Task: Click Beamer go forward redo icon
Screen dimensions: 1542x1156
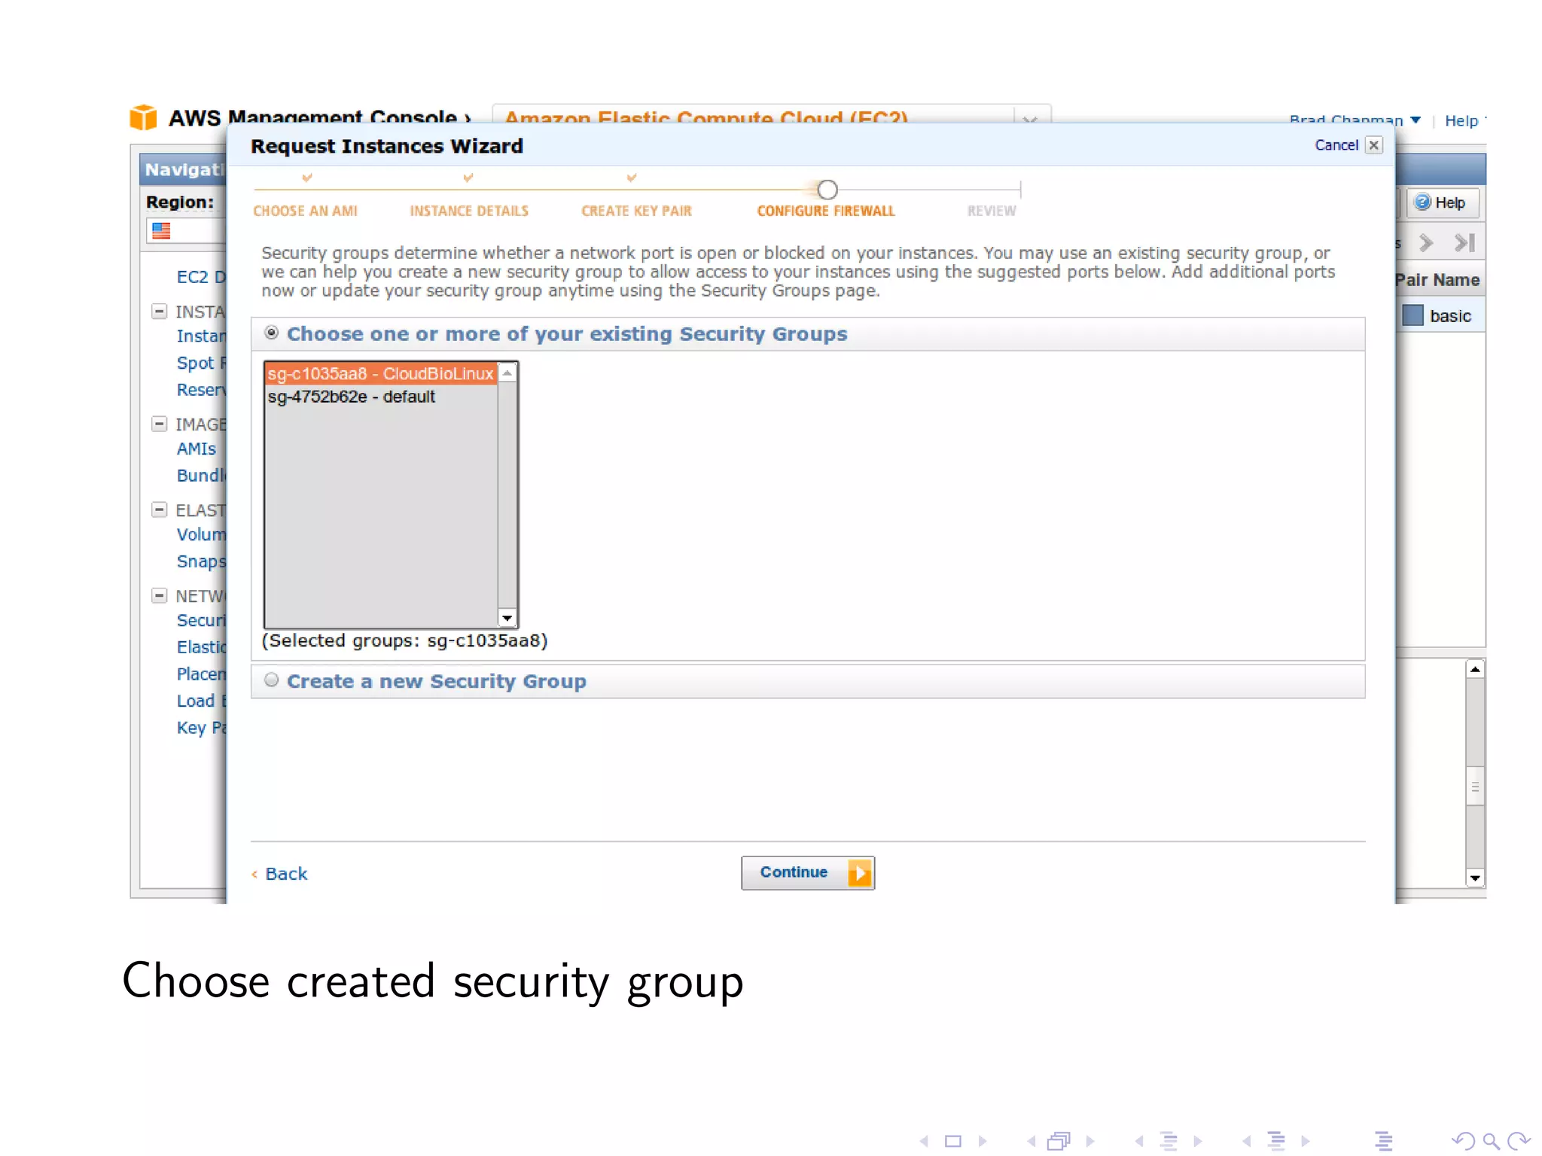Action: click(x=1519, y=1142)
